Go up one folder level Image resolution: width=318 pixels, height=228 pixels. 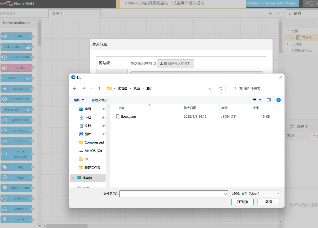pos(99,89)
